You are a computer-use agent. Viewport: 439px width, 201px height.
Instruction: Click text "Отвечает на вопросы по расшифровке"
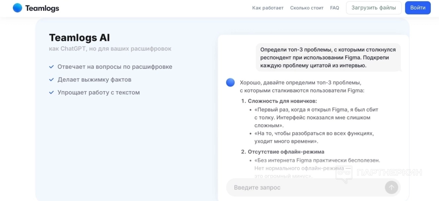point(115,67)
